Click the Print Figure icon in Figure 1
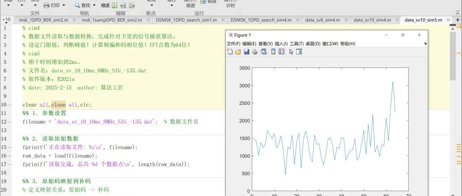Viewport: 462px width, 196px height. [255, 52]
